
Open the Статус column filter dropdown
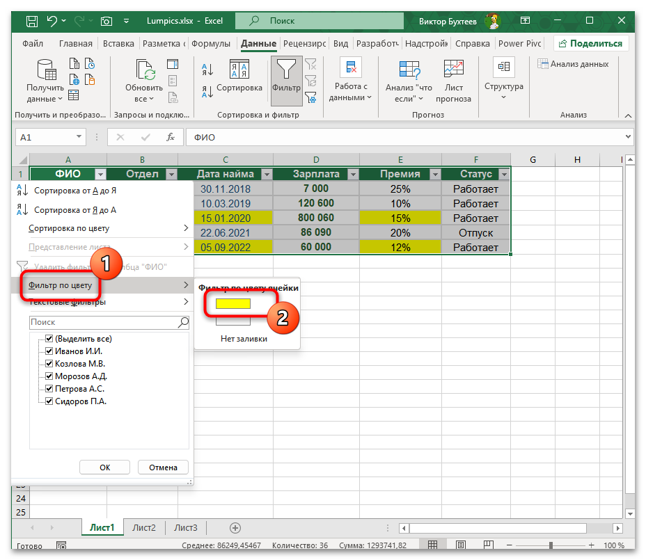pyautogui.click(x=503, y=175)
